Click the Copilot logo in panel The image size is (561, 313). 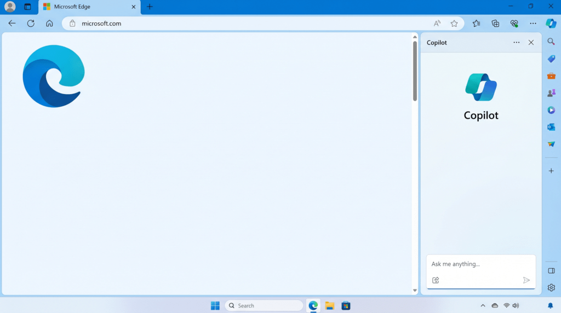click(481, 88)
